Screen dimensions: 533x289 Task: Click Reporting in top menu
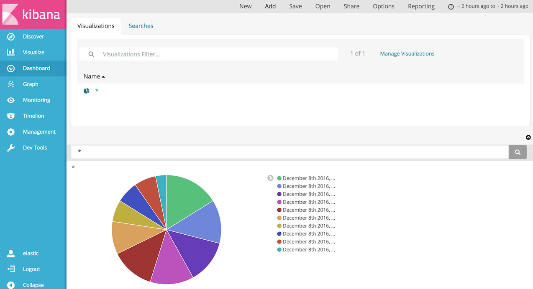(x=421, y=6)
